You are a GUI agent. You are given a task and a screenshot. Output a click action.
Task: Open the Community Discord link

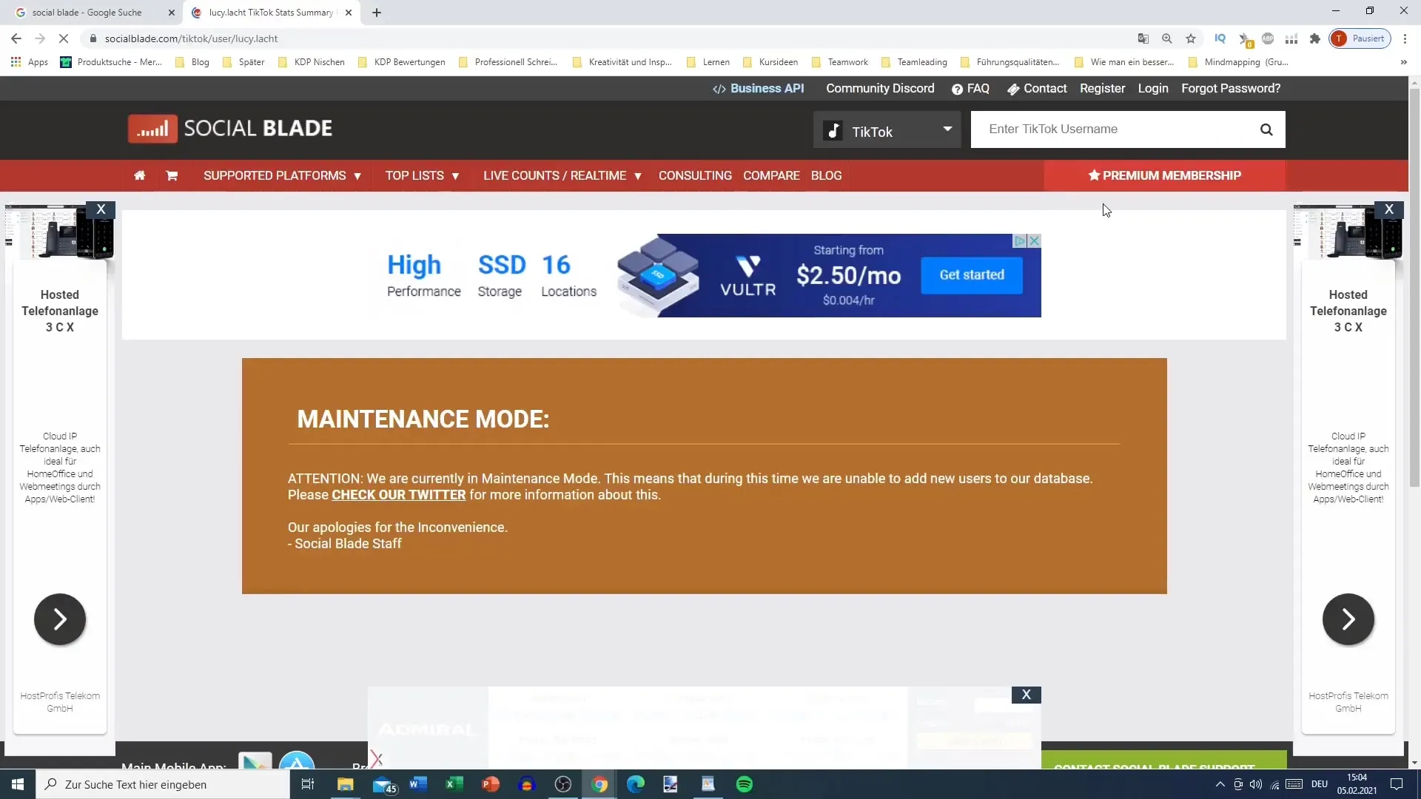880,88
